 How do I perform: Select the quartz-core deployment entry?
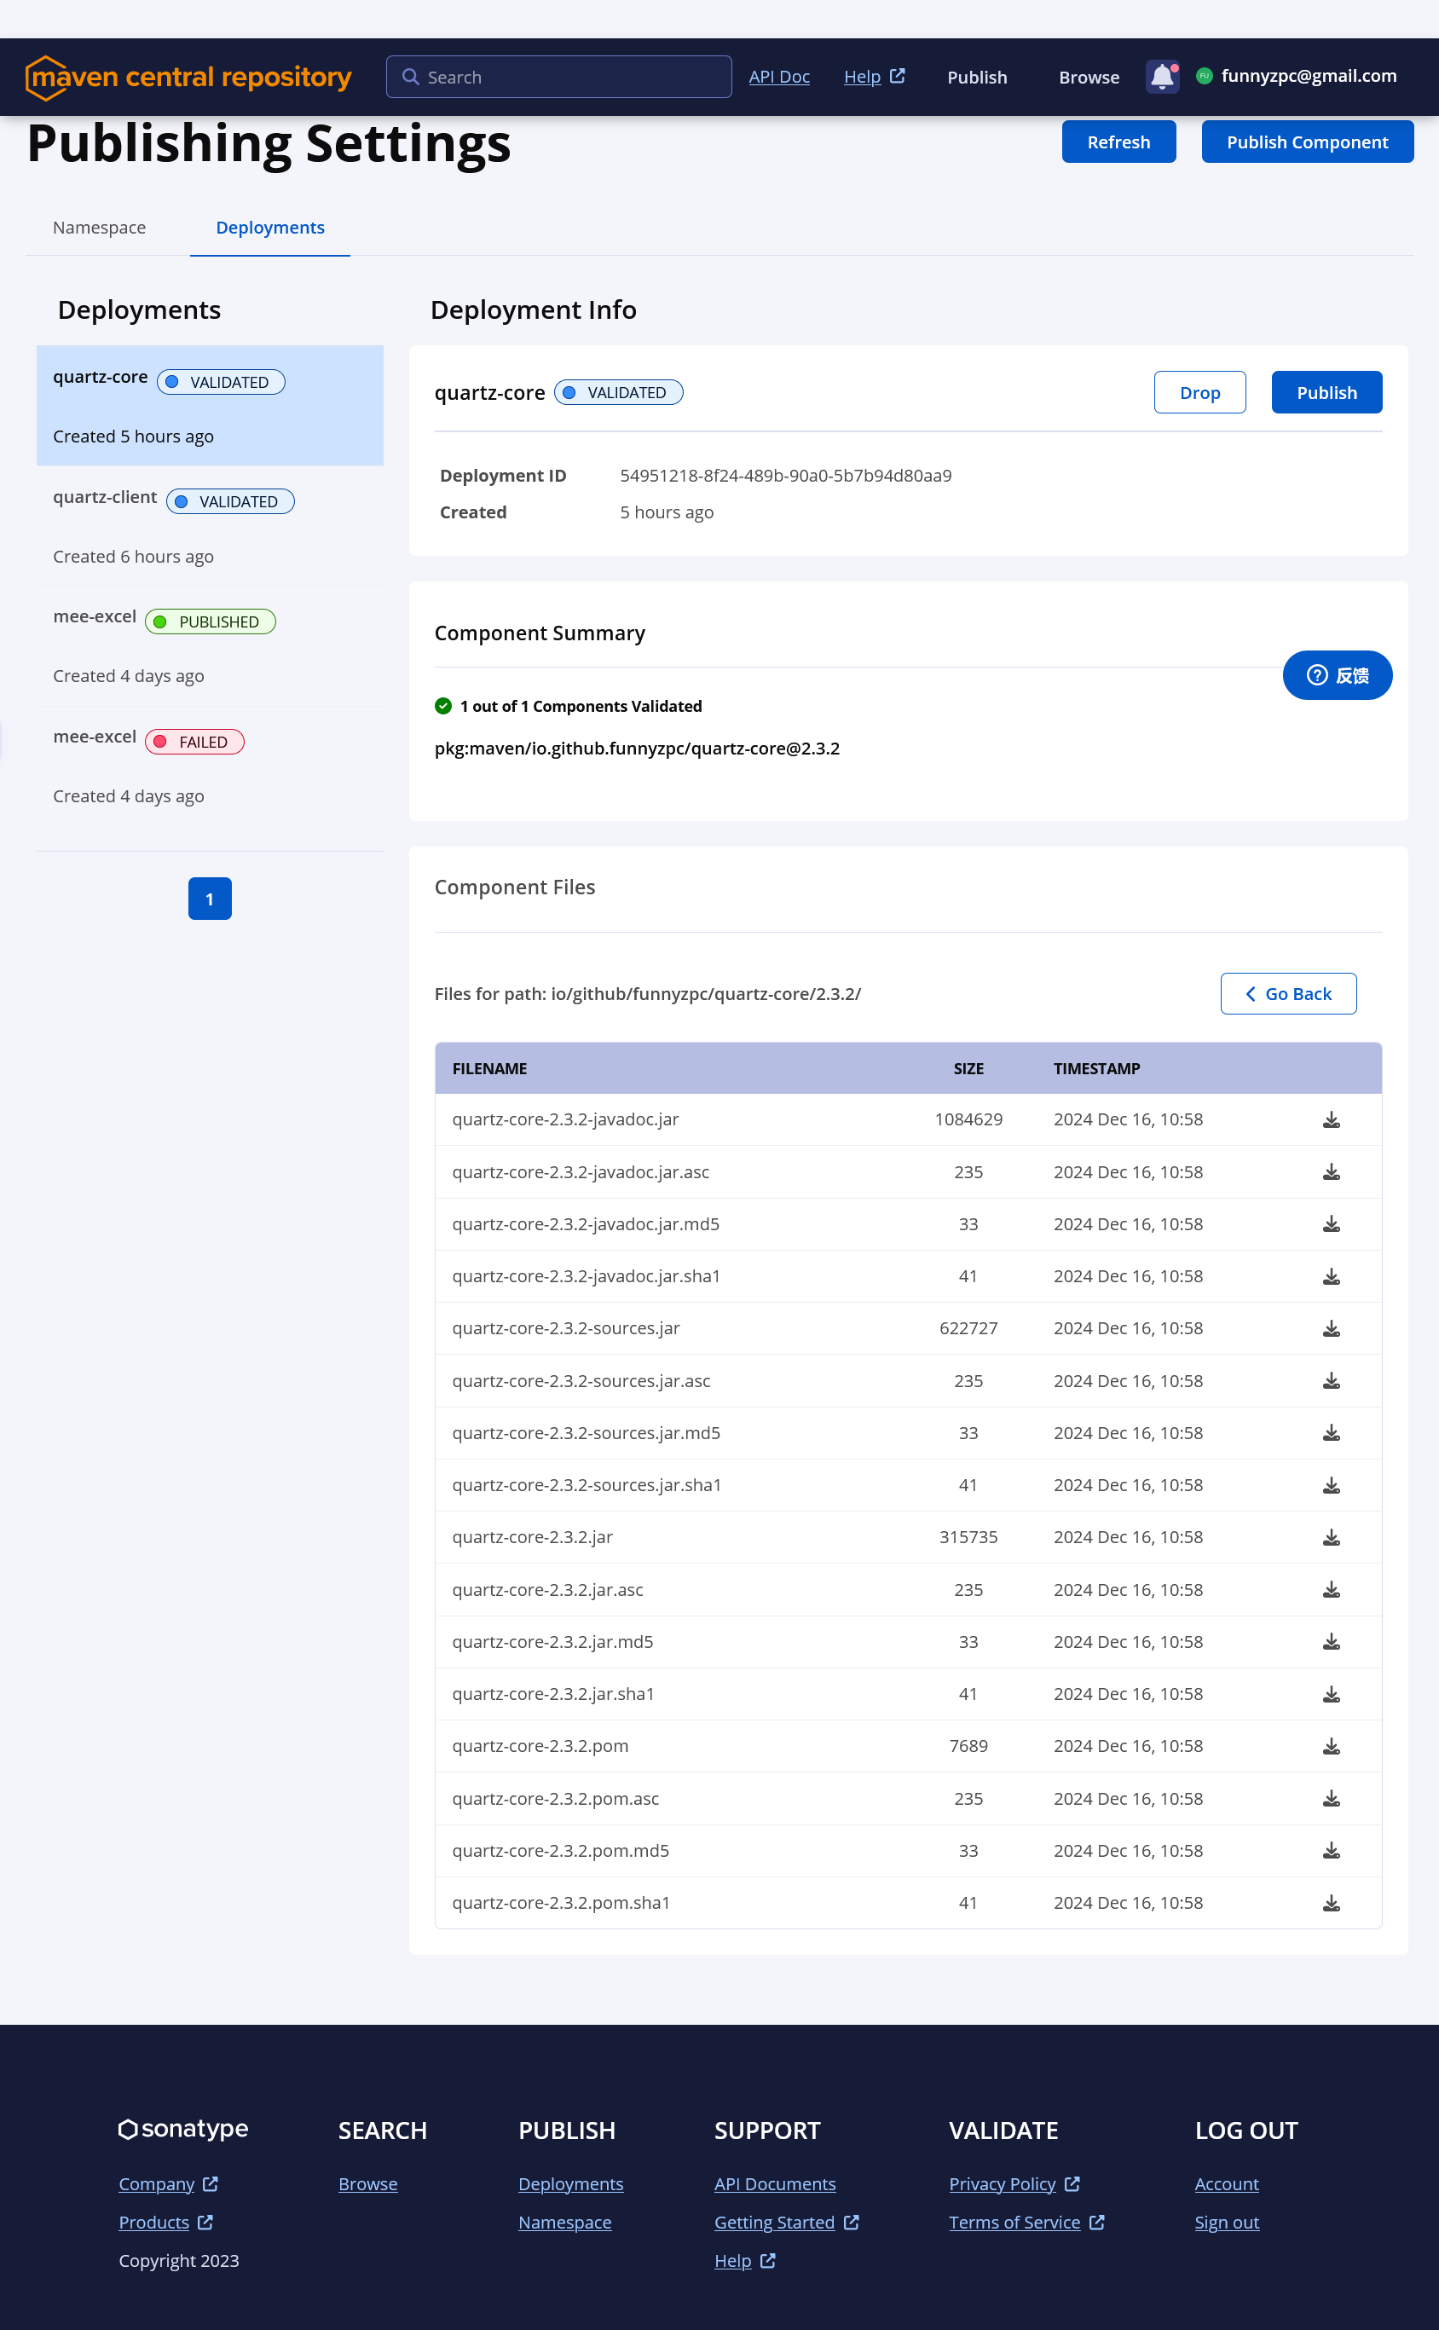click(210, 406)
